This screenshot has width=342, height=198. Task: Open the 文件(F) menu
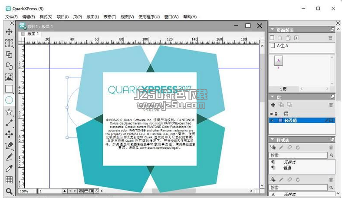[x=11, y=17]
